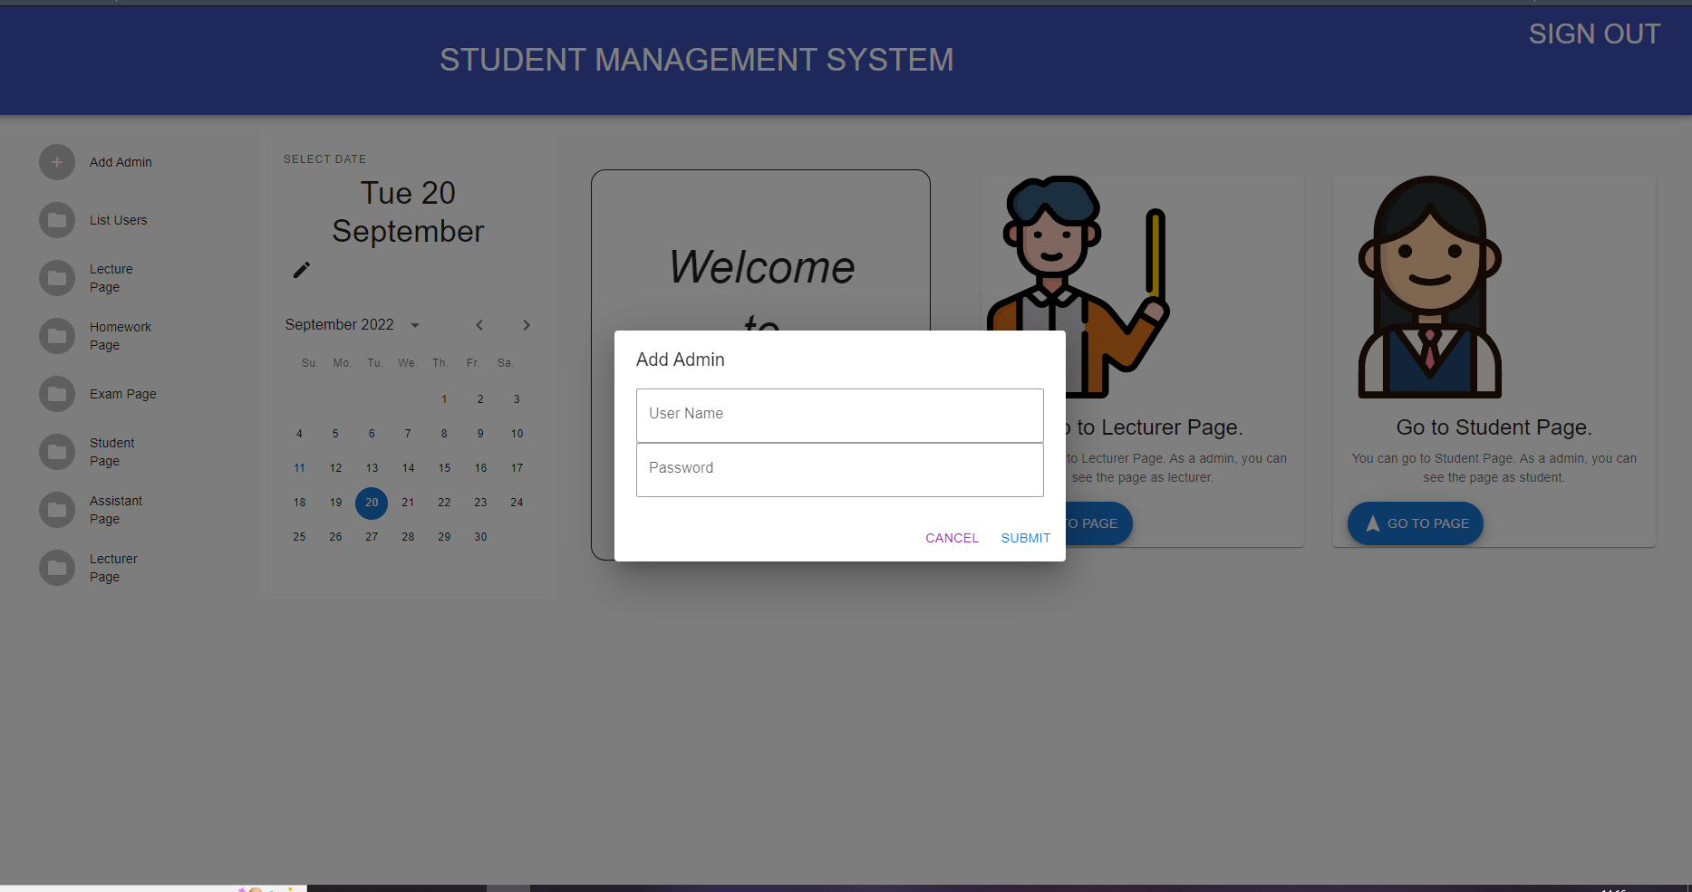
Task: Click the pencil edit icon under the date
Action: (302, 270)
